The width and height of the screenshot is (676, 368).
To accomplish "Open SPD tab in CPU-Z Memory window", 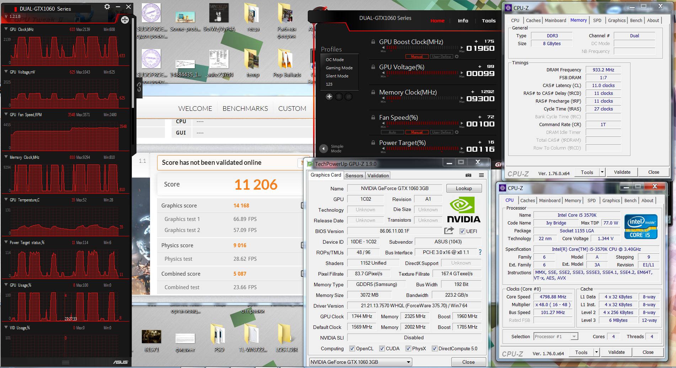I will [597, 20].
